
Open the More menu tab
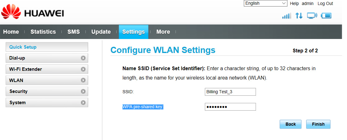pos(163,32)
